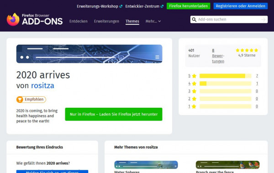Click the search submit arrow icon
Viewport: 274px width, 173px height.
point(263,19)
